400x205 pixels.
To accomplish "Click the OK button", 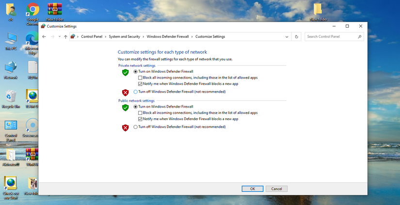I will [x=252, y=189].
